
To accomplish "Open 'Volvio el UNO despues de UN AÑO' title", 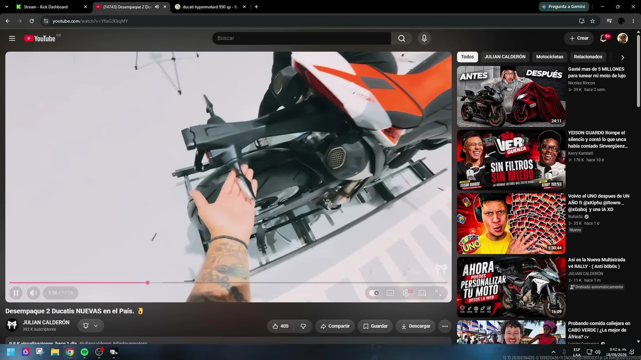I will 599,202.
